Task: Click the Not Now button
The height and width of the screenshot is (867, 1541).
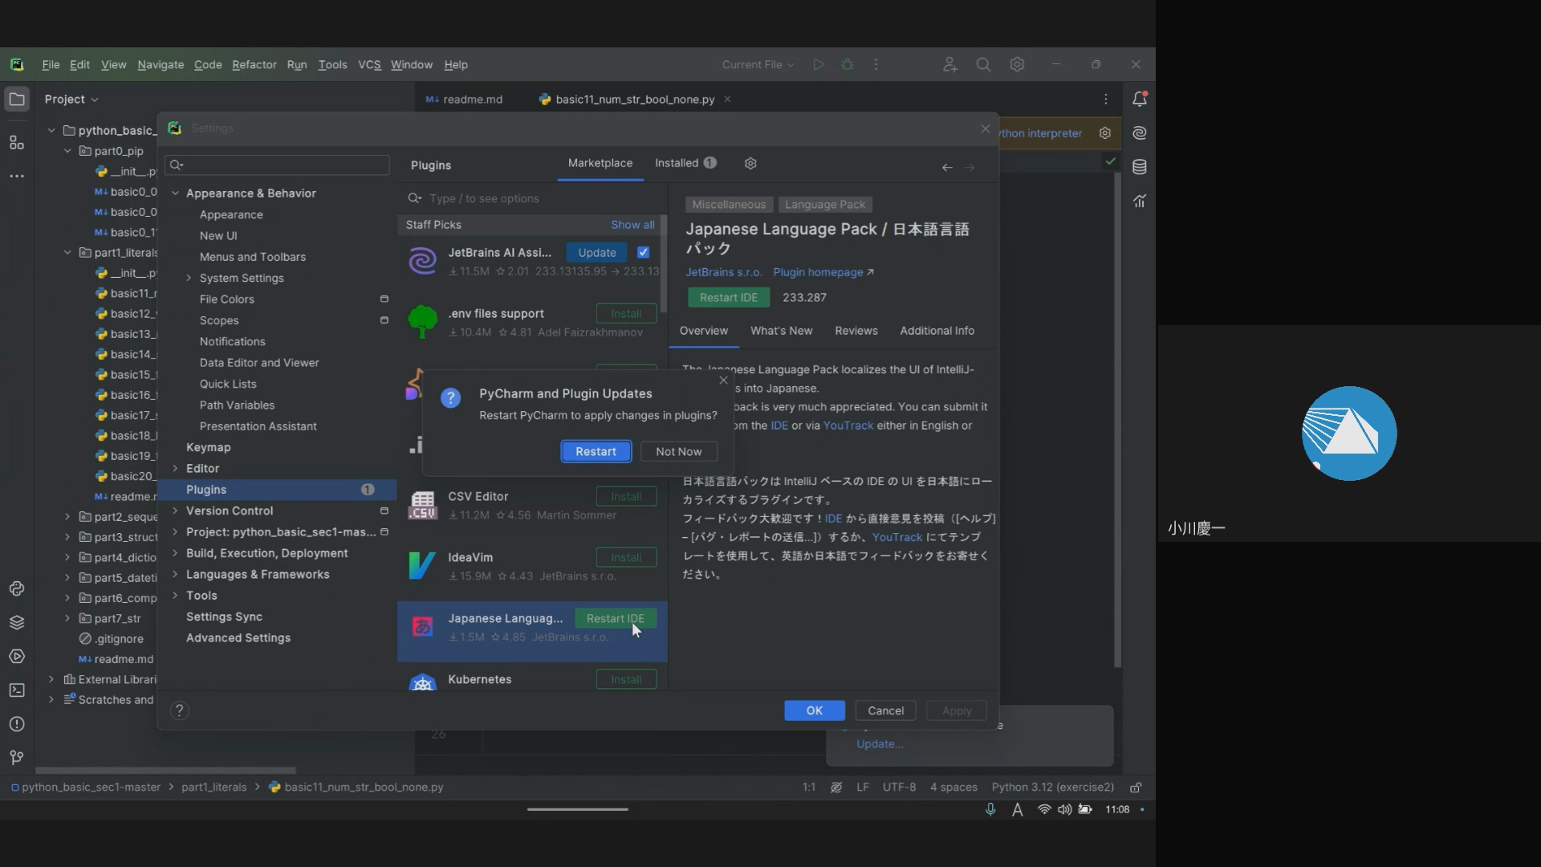Action: [x=678, y=451]
